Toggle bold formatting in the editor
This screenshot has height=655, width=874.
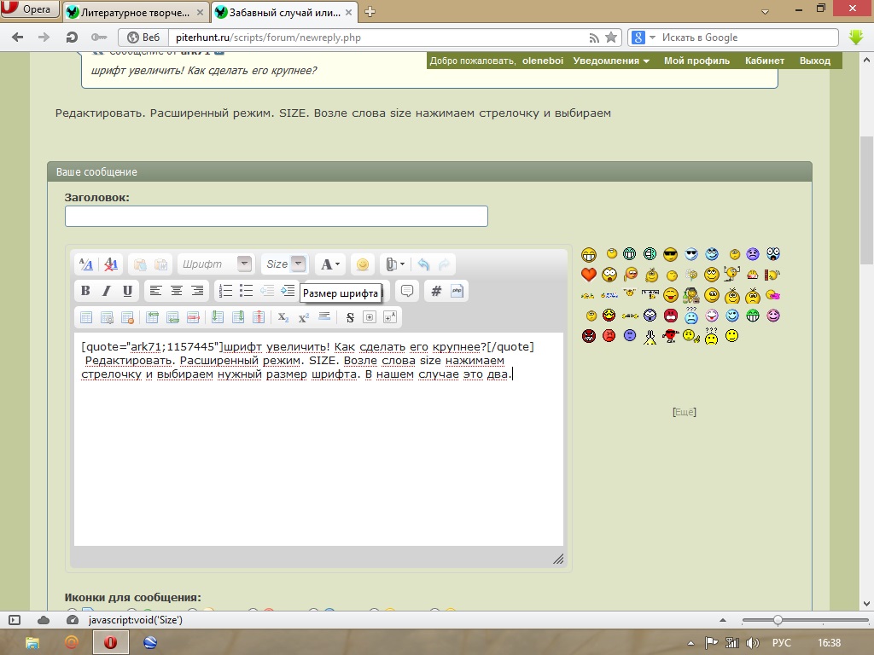point(85,291)
